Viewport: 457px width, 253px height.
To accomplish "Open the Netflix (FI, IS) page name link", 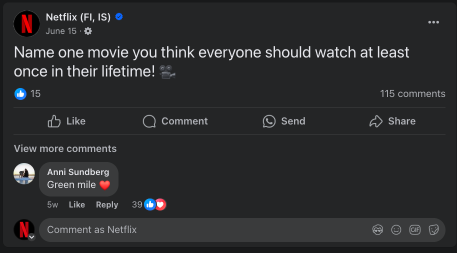I will point(78,17).
